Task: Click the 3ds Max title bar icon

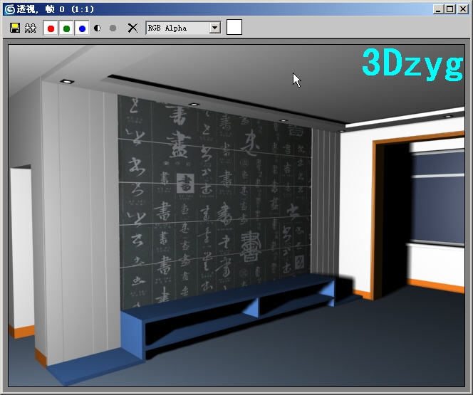Action: point(10,9)
